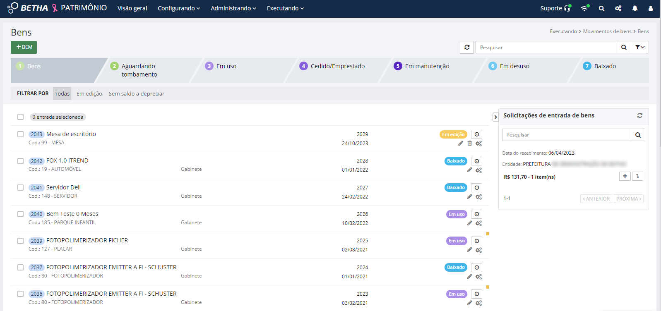The height and width of the screenshot is (311, 661).
Task: Open gears options for Mesa de escritório
Action: (x=478, y=144)
